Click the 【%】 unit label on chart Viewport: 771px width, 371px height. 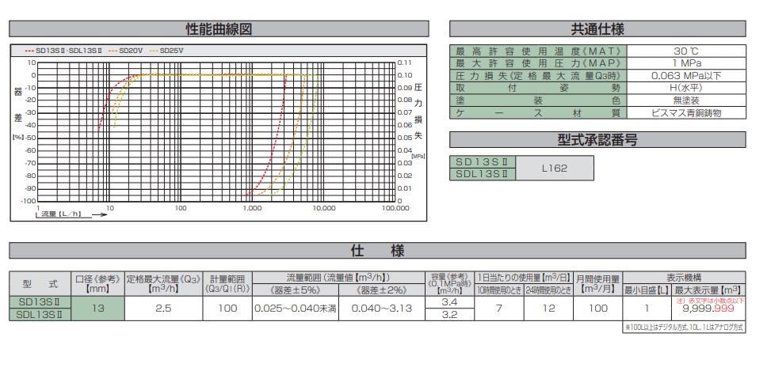click(x=17, y=138)
